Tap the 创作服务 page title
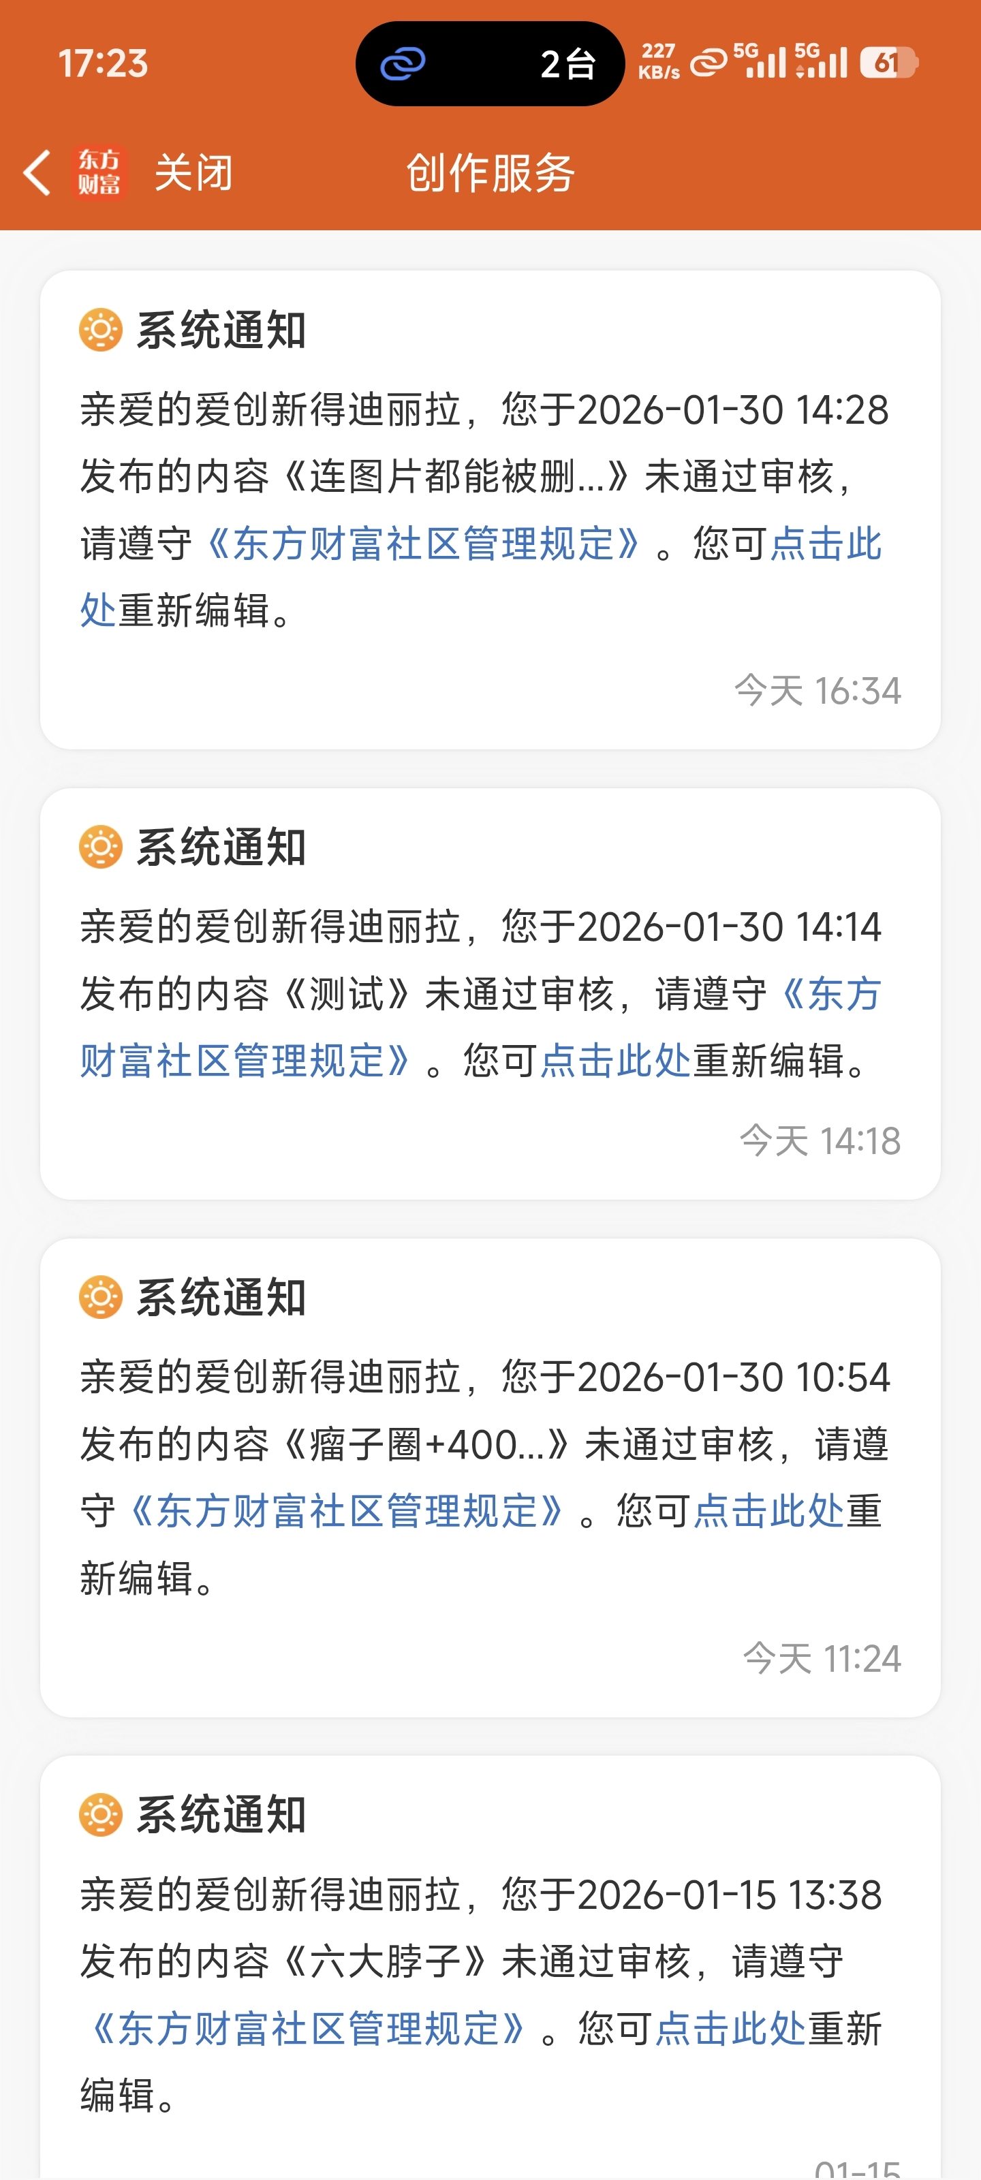 pyautogui.click(x=490, y=172)
